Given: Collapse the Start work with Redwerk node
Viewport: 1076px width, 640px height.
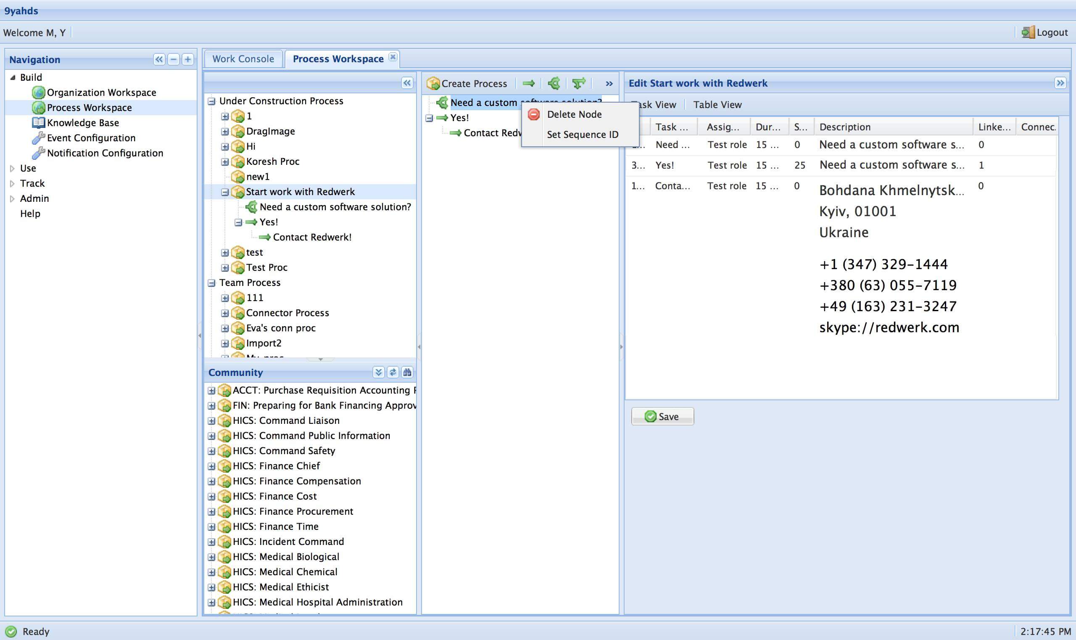Looking at the screenshot, I should coord(225,192).
